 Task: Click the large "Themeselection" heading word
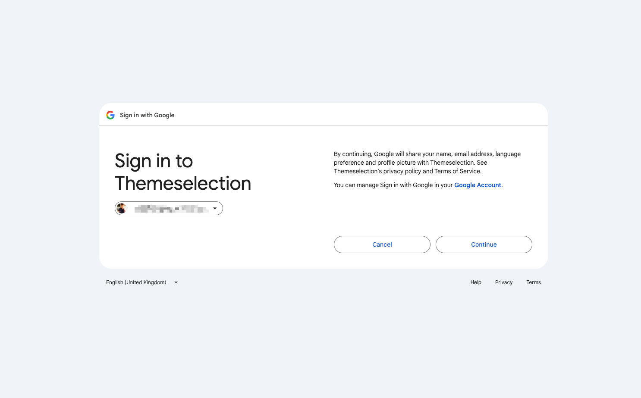tap(183, 183)
